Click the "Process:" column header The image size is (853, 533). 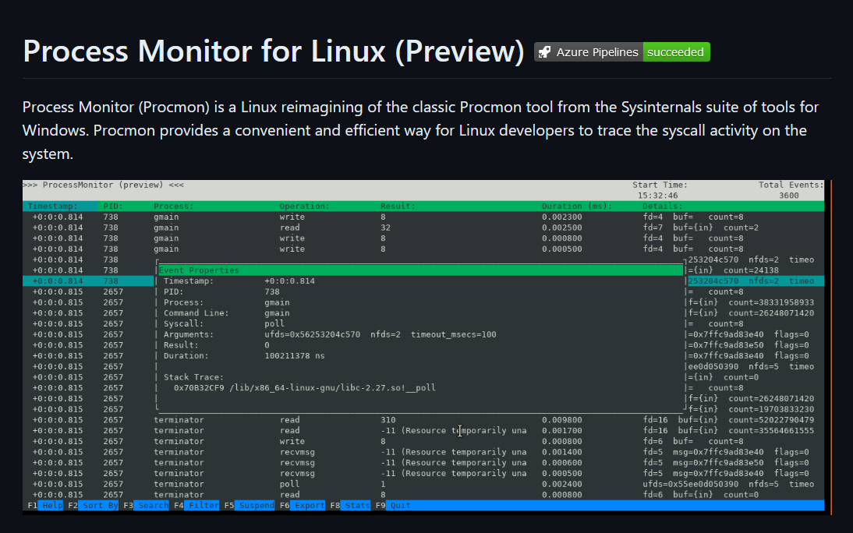(174, 206)
